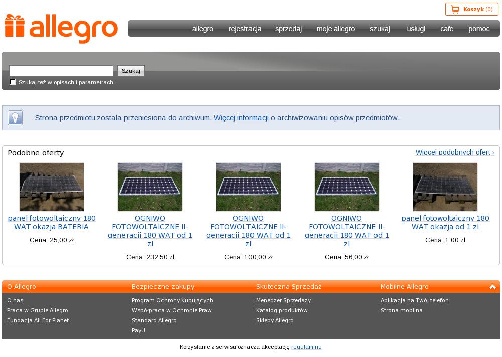Open the pomoc menu item
The height and width of the screenshot is (357, 502).
point(479,29)
